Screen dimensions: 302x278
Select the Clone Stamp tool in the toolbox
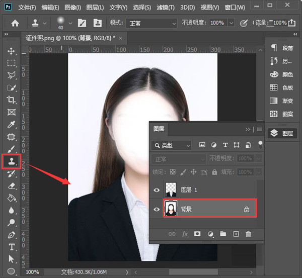(11, 161)
